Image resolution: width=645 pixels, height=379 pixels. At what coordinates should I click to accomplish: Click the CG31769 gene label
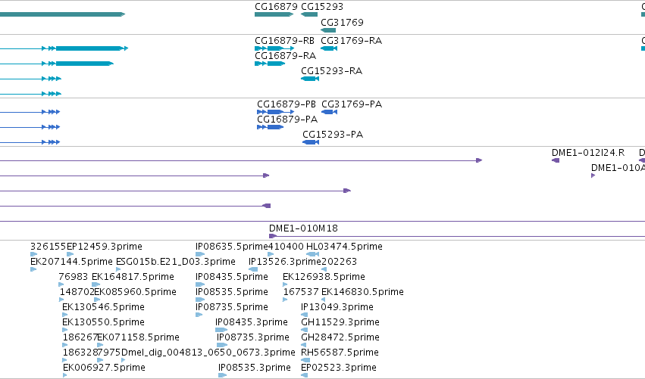pyautogui.click(x=342, y=23)
